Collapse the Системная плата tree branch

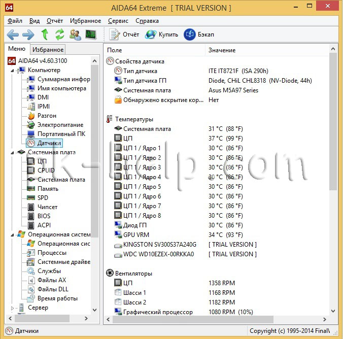pos(12,153)
